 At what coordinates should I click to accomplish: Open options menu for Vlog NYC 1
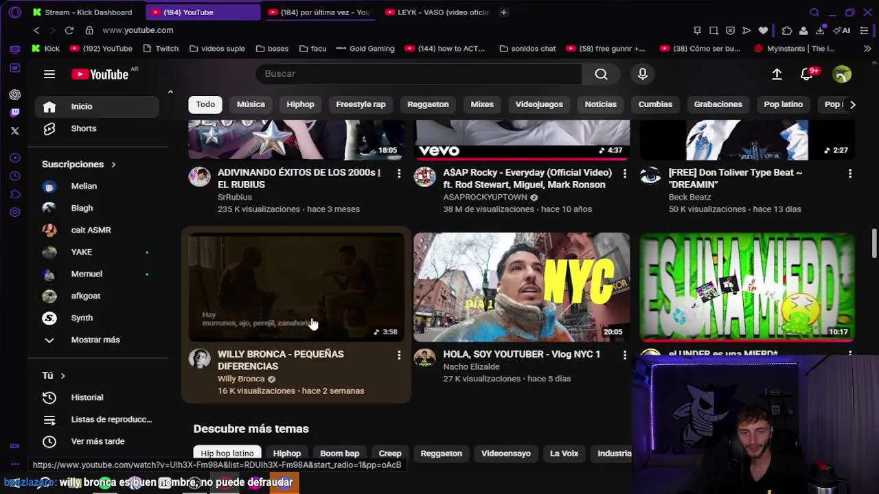(624, 355)
